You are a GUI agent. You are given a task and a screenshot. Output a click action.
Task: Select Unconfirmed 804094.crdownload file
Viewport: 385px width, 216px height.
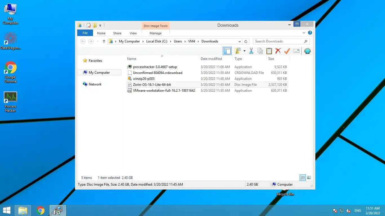[x=207, y=73]
